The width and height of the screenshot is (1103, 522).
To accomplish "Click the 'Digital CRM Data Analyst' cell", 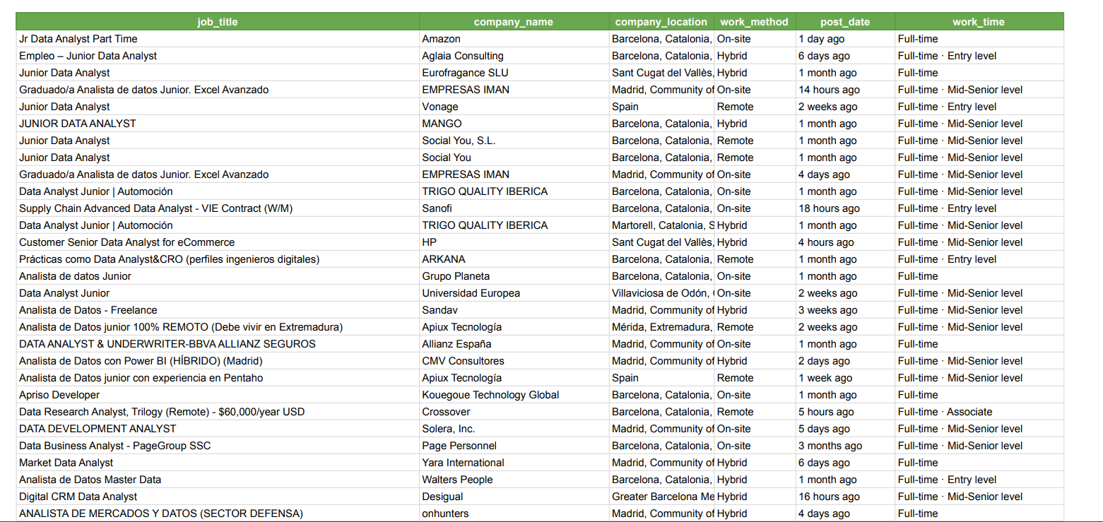I will click(218, 497).
